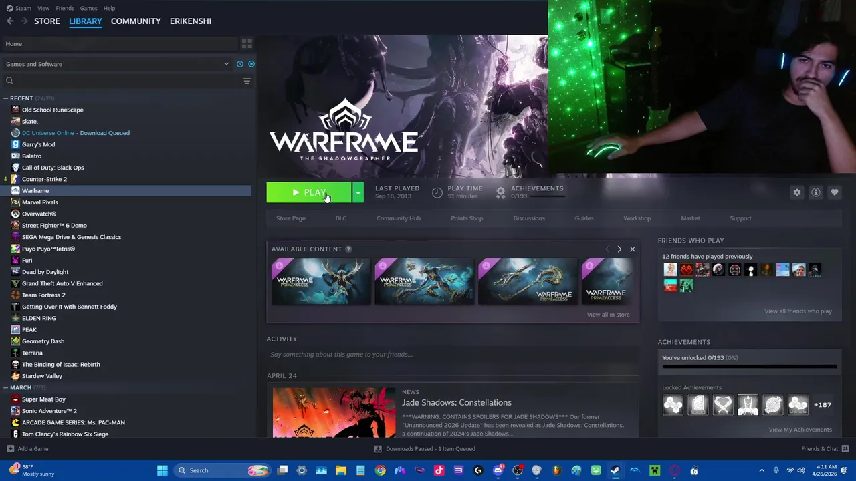Image resolution: width=856 pixels, height=481 pixels.
Task: Open the Games menu
Action: [88, 8]
